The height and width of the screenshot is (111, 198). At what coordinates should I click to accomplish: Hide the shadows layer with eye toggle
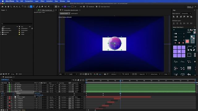click(1, 88)
